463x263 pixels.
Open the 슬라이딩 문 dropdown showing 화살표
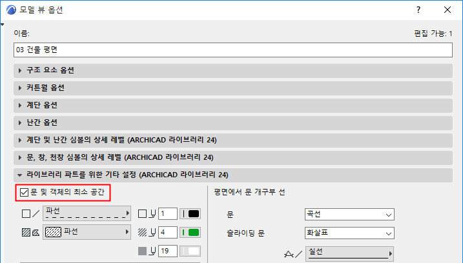[349, 233]
